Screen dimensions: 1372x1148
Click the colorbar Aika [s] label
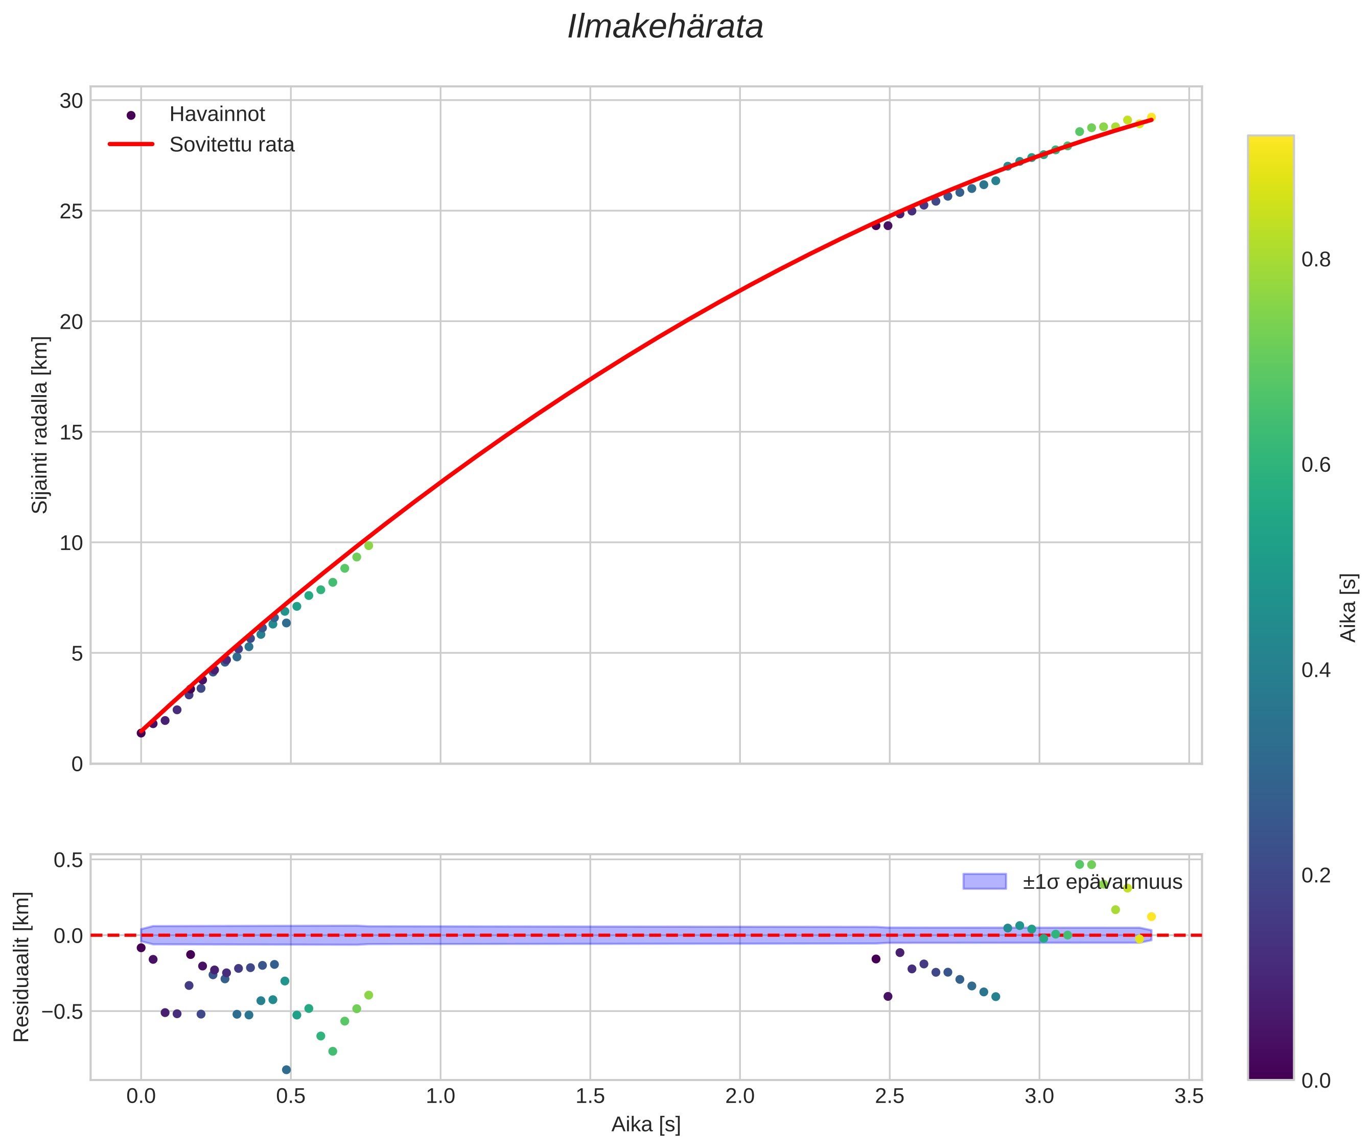(x=1348, y=608)
